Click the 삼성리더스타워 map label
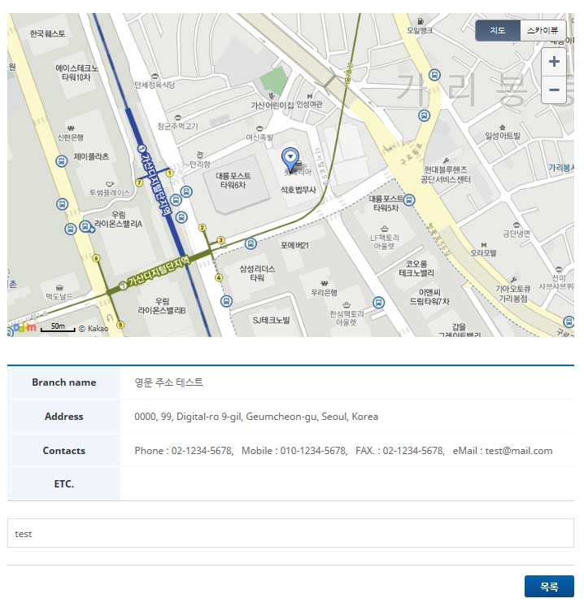 (257, 273)
